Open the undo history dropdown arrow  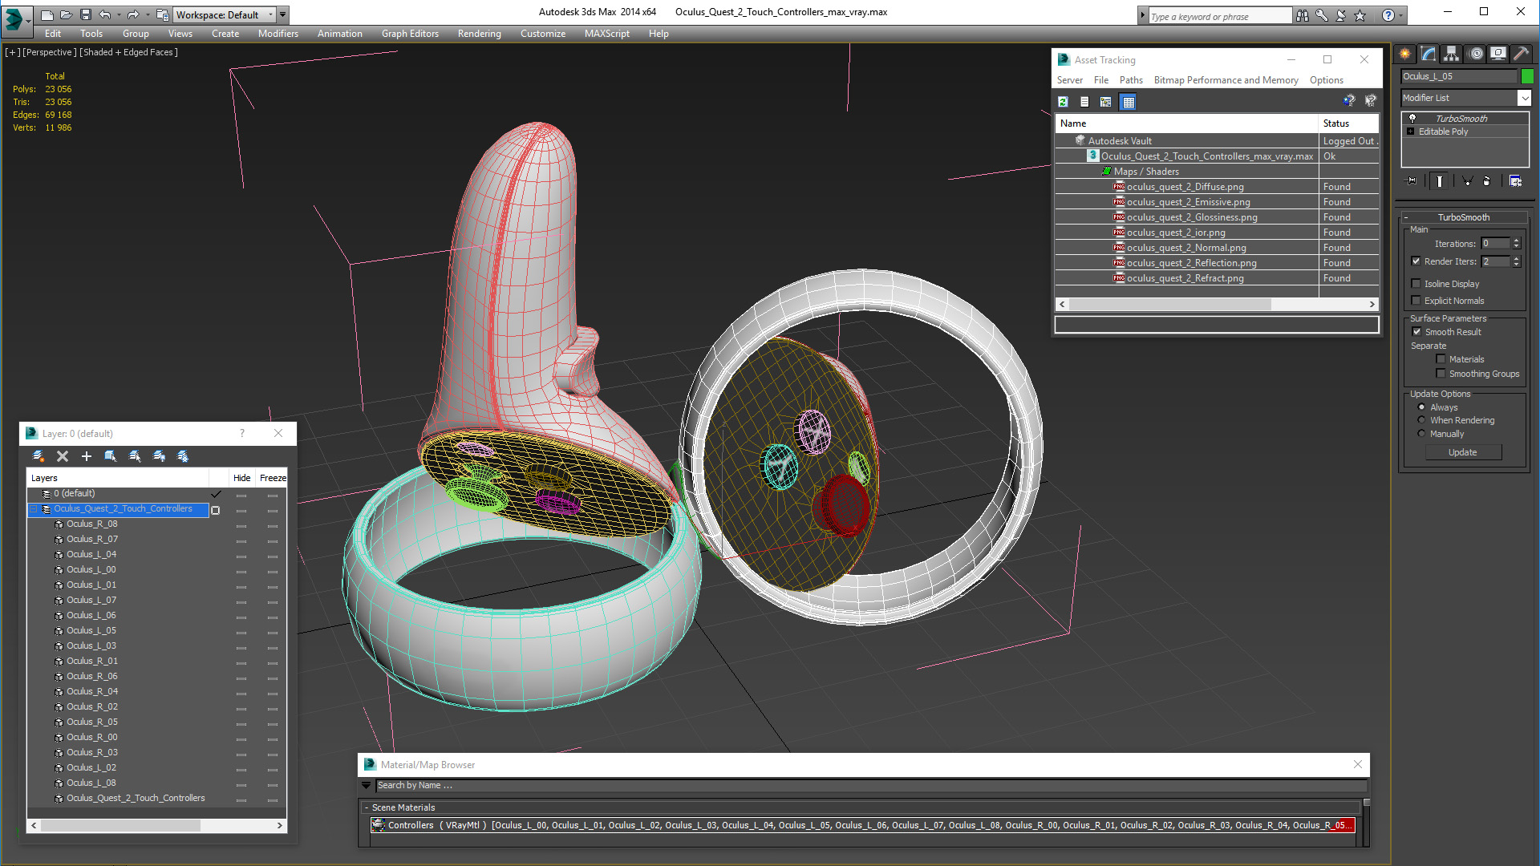click(119, 14)
